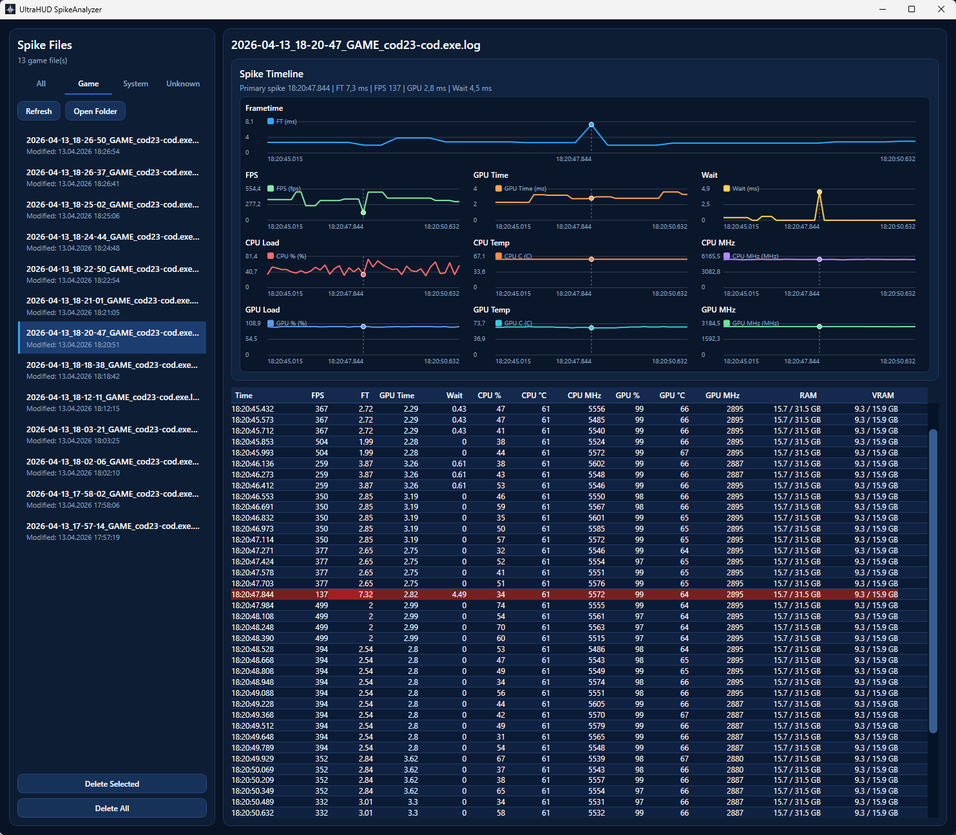Open the Unknown files tab
956x835 pixels.
[x=183, y=84]
